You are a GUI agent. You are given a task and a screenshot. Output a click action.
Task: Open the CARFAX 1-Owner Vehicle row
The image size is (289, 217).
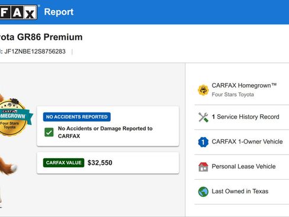pyautogui.click(x=242, y=142)
